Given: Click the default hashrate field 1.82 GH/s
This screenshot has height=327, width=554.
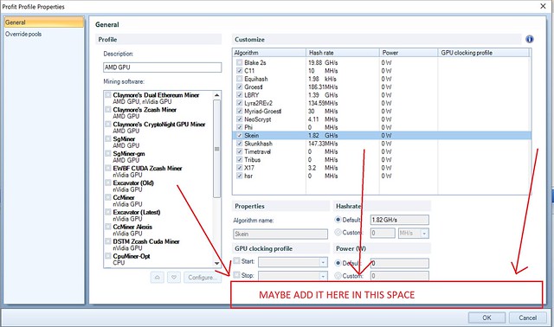Looking at the screenshot, I should [400, 220].
